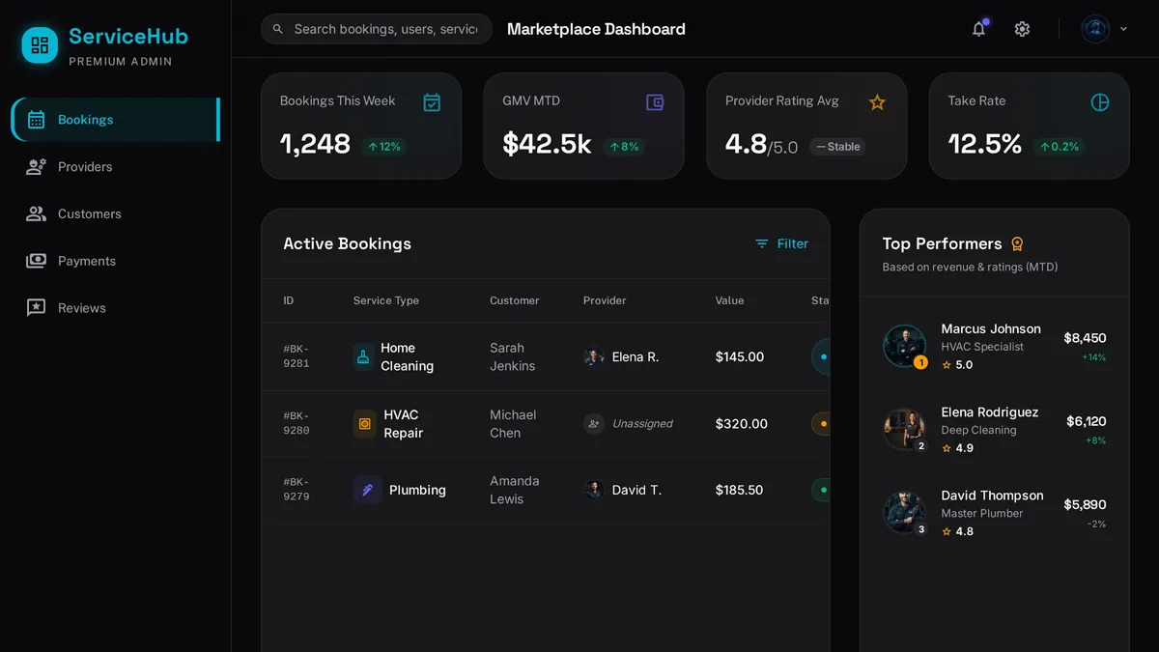The height and width of the screenshot is (652, 1159).
Task: Click the HVAC Repair service icon
Action: click(364, 423)
